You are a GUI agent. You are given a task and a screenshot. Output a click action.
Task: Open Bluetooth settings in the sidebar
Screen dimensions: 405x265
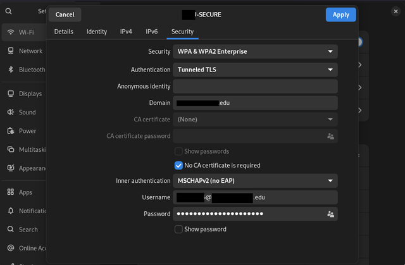coord(24,70)
